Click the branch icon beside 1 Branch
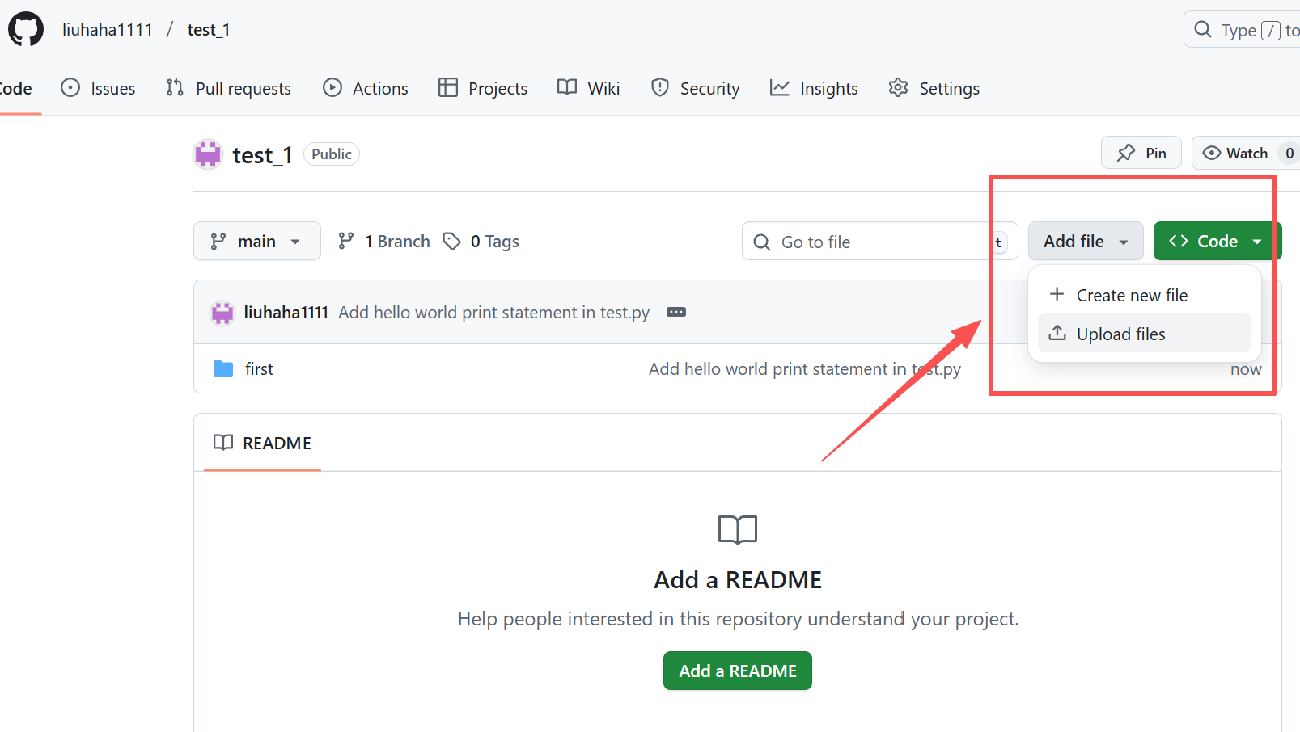 (x=346, y=241)
